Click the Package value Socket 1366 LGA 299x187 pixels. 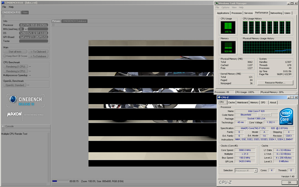click(256, 118)
